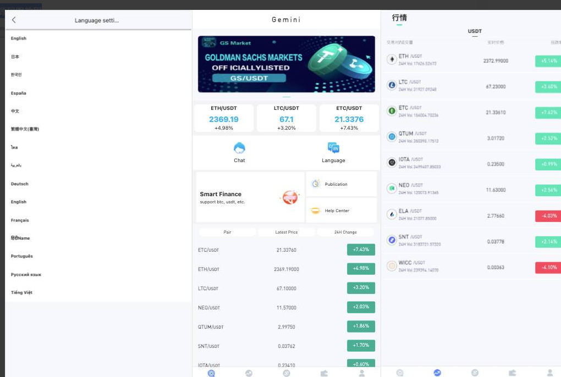This screenshot has width=561, height=377.
Task: Choose 日本 language
Action: click(15, 57)
